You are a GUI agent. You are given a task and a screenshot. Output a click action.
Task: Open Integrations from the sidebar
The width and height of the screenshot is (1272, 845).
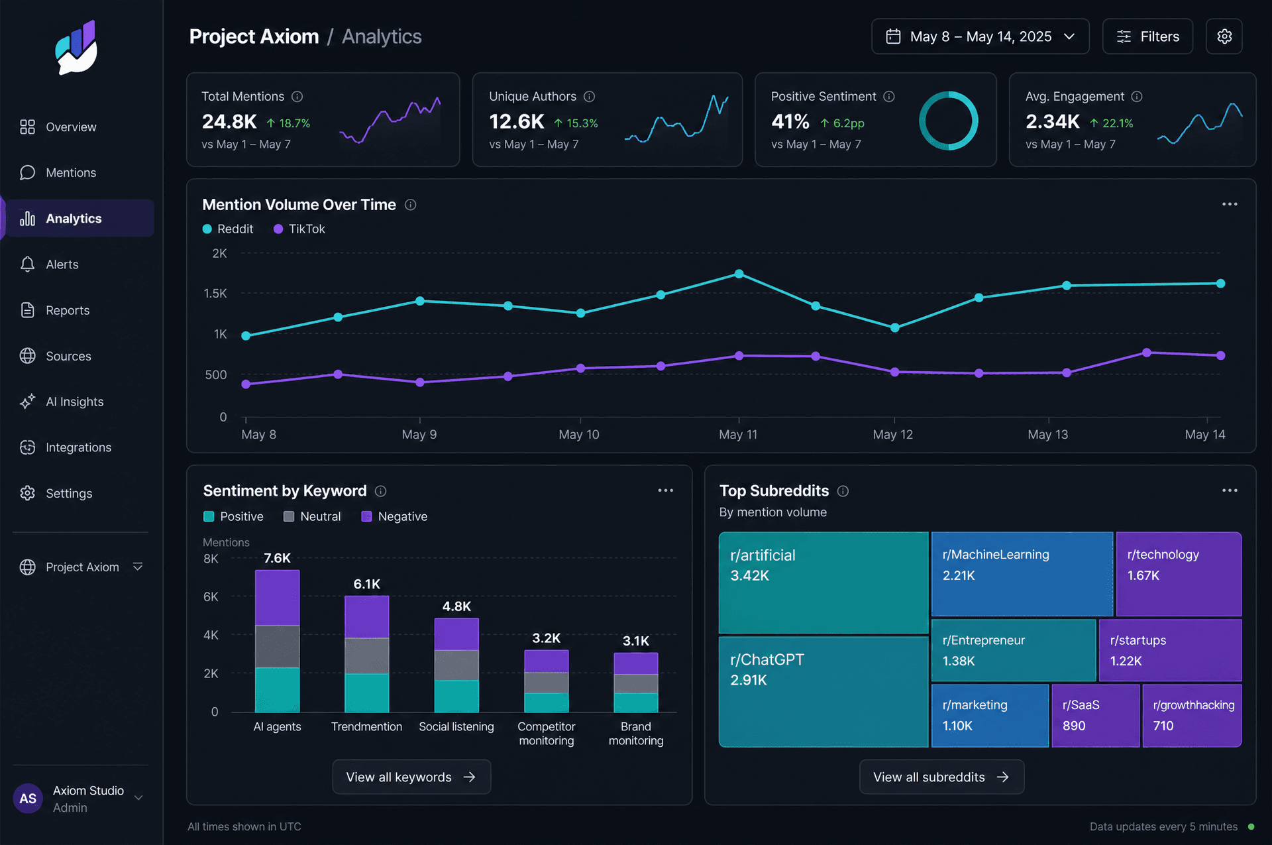79,447
